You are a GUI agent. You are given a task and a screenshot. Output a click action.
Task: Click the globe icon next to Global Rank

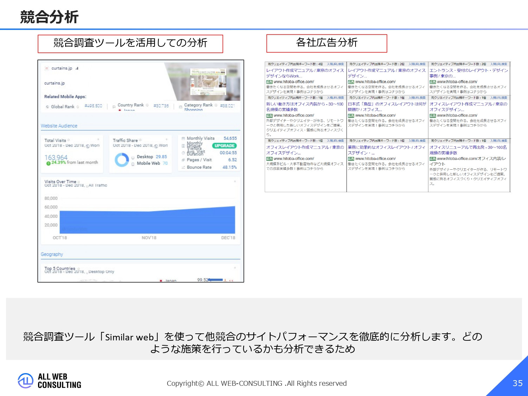47,107
